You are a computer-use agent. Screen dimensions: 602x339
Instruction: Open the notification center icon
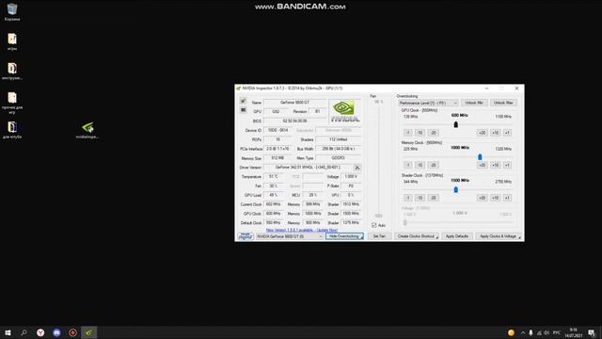[592, 332]
